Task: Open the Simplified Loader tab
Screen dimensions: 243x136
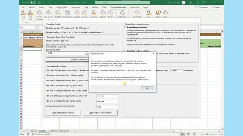Action: pyautogui.click(x=118, y=8)
